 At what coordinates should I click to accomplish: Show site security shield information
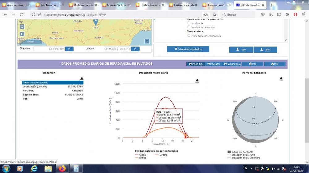click(x=33, y=14)
